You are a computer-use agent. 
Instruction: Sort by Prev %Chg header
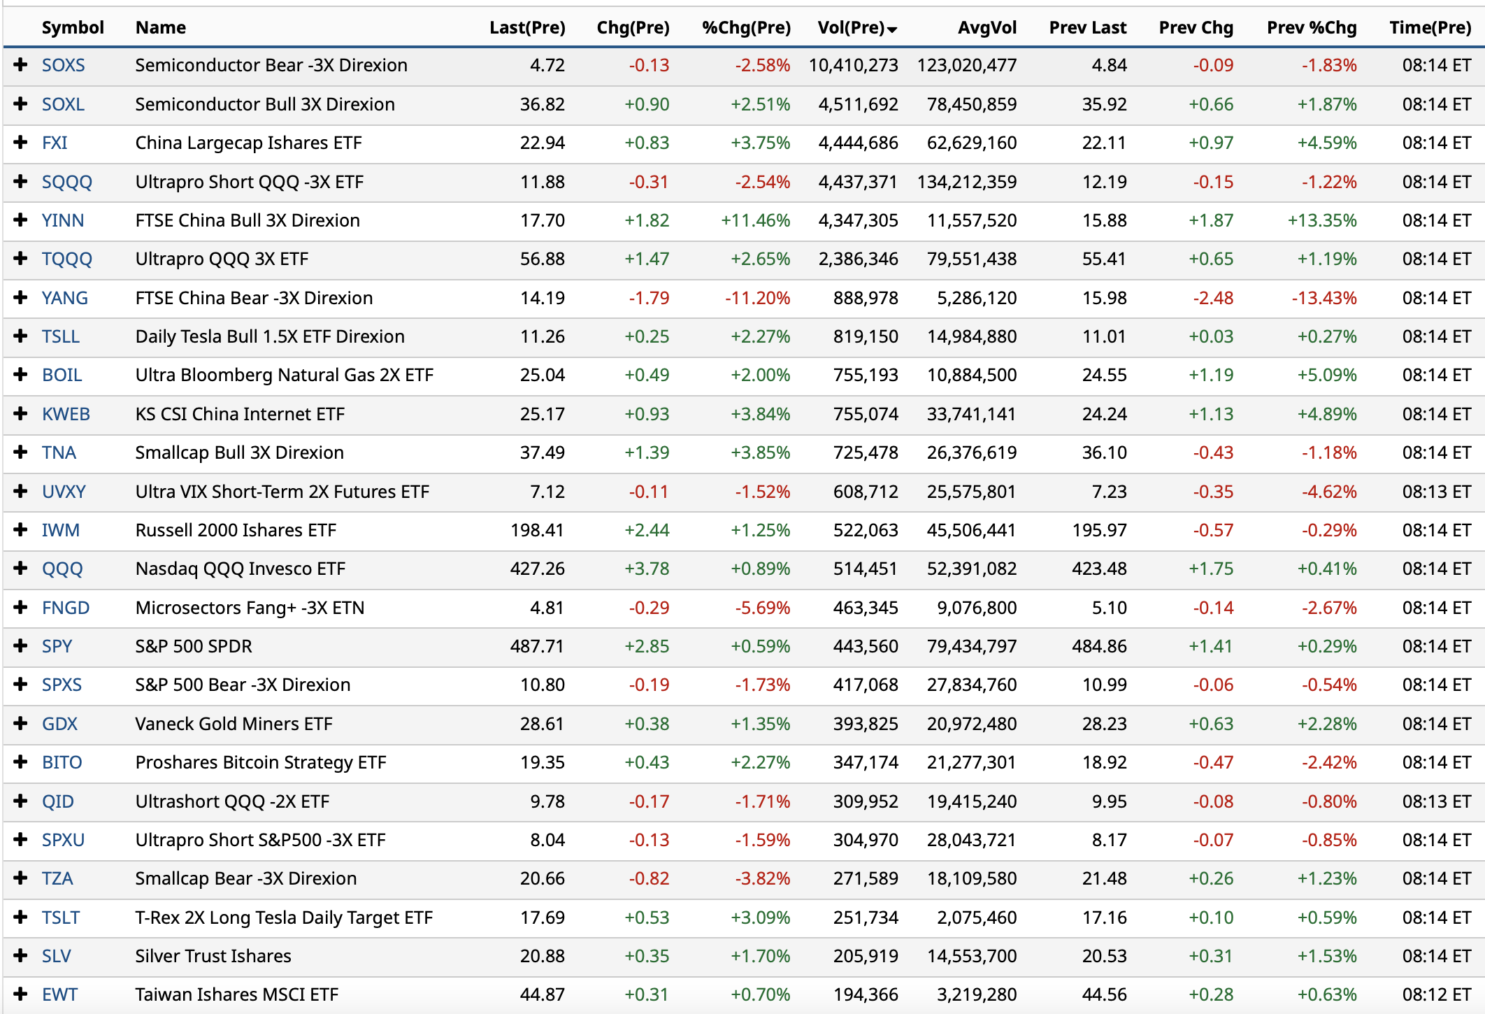click(x=1311, y=28)
